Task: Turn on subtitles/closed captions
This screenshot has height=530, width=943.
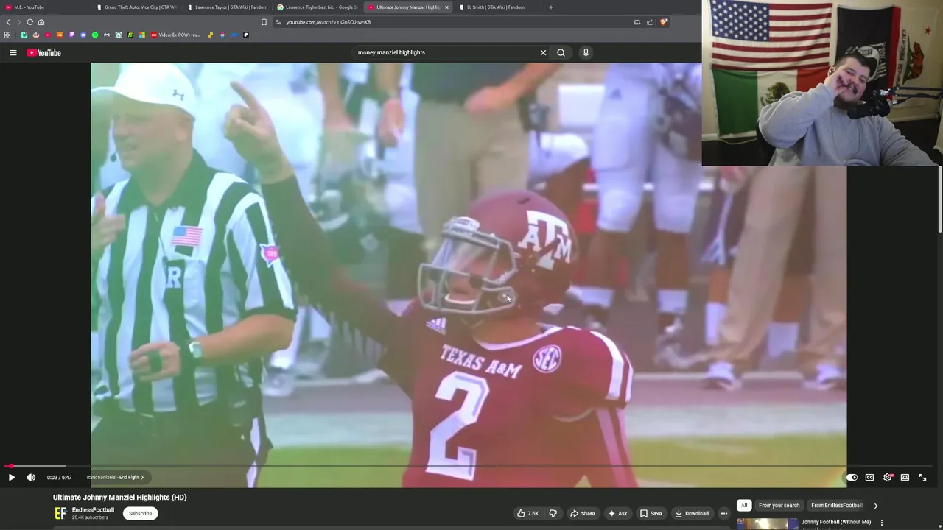Action: [869, 477]
